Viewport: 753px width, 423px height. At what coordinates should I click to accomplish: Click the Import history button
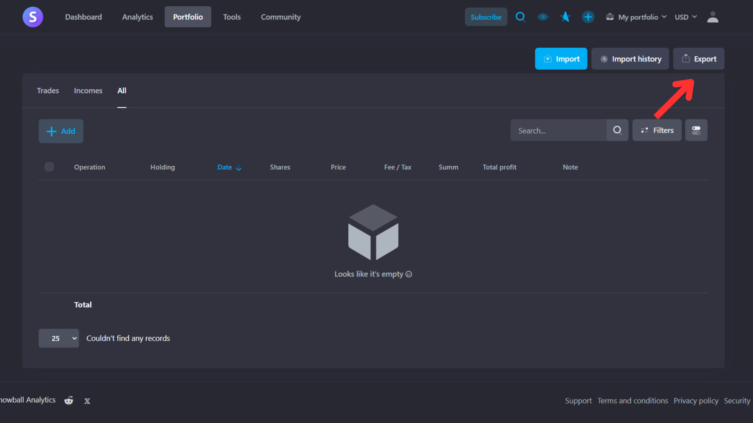(x=630, y=59)
